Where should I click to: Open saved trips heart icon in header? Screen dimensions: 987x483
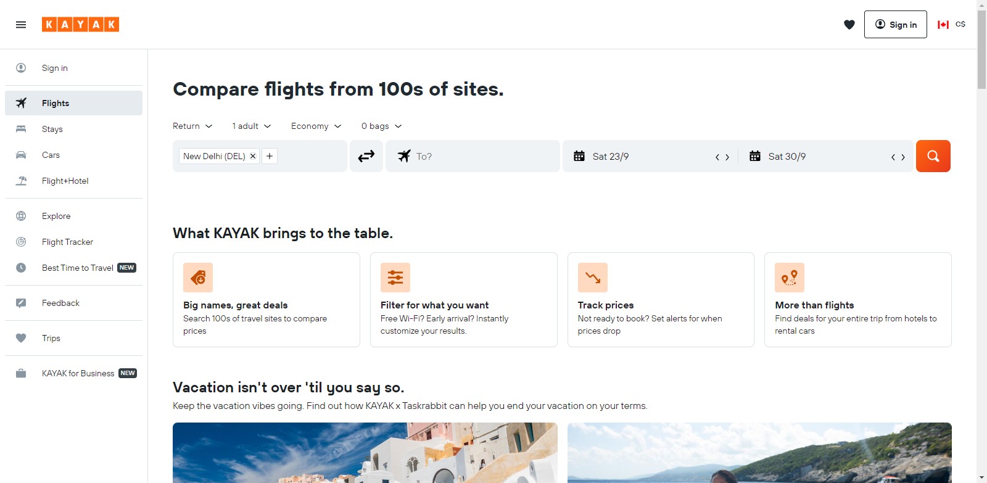coord(849,25)
